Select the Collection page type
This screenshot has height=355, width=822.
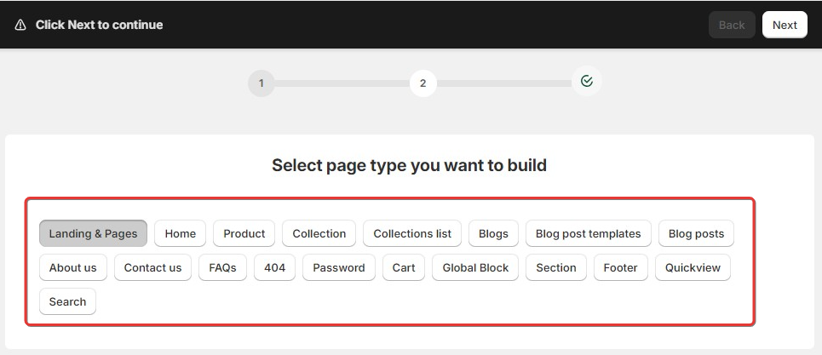pyautogui.click(x=319, y=233)
